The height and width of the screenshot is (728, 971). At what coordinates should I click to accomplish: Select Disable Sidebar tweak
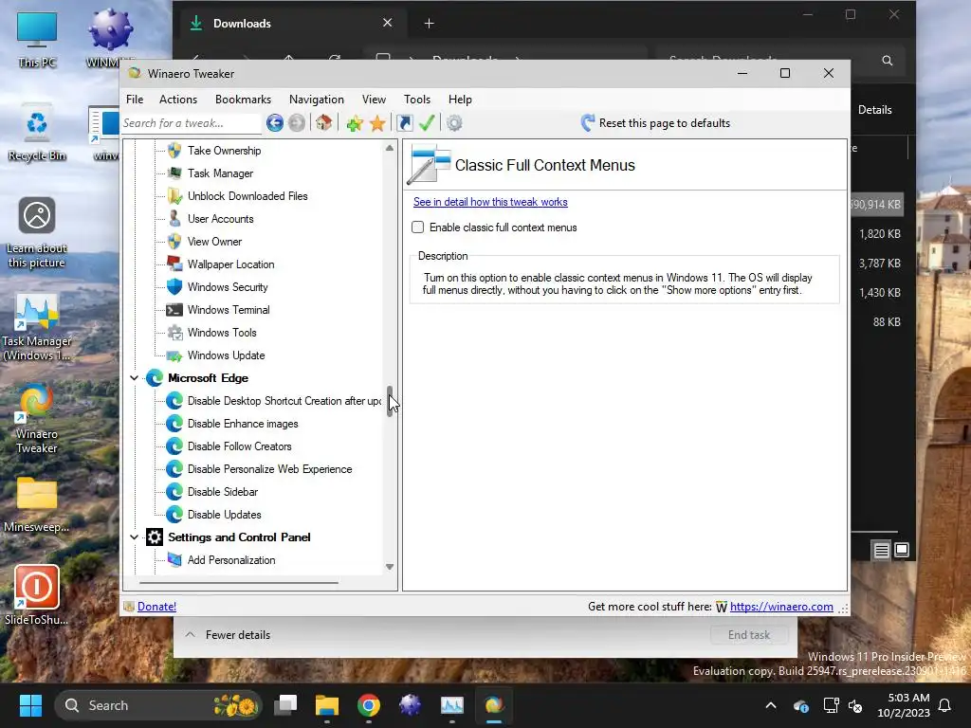point(222,492)
